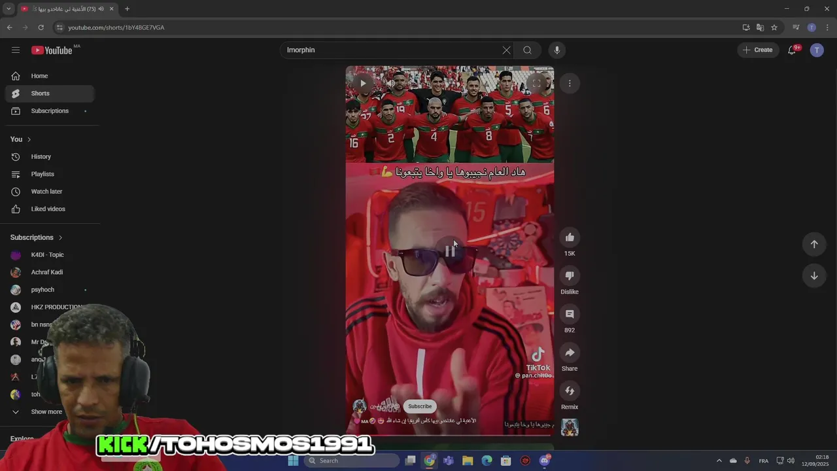
Task: Open the 892 comments
Action: [x=570, y=314]
